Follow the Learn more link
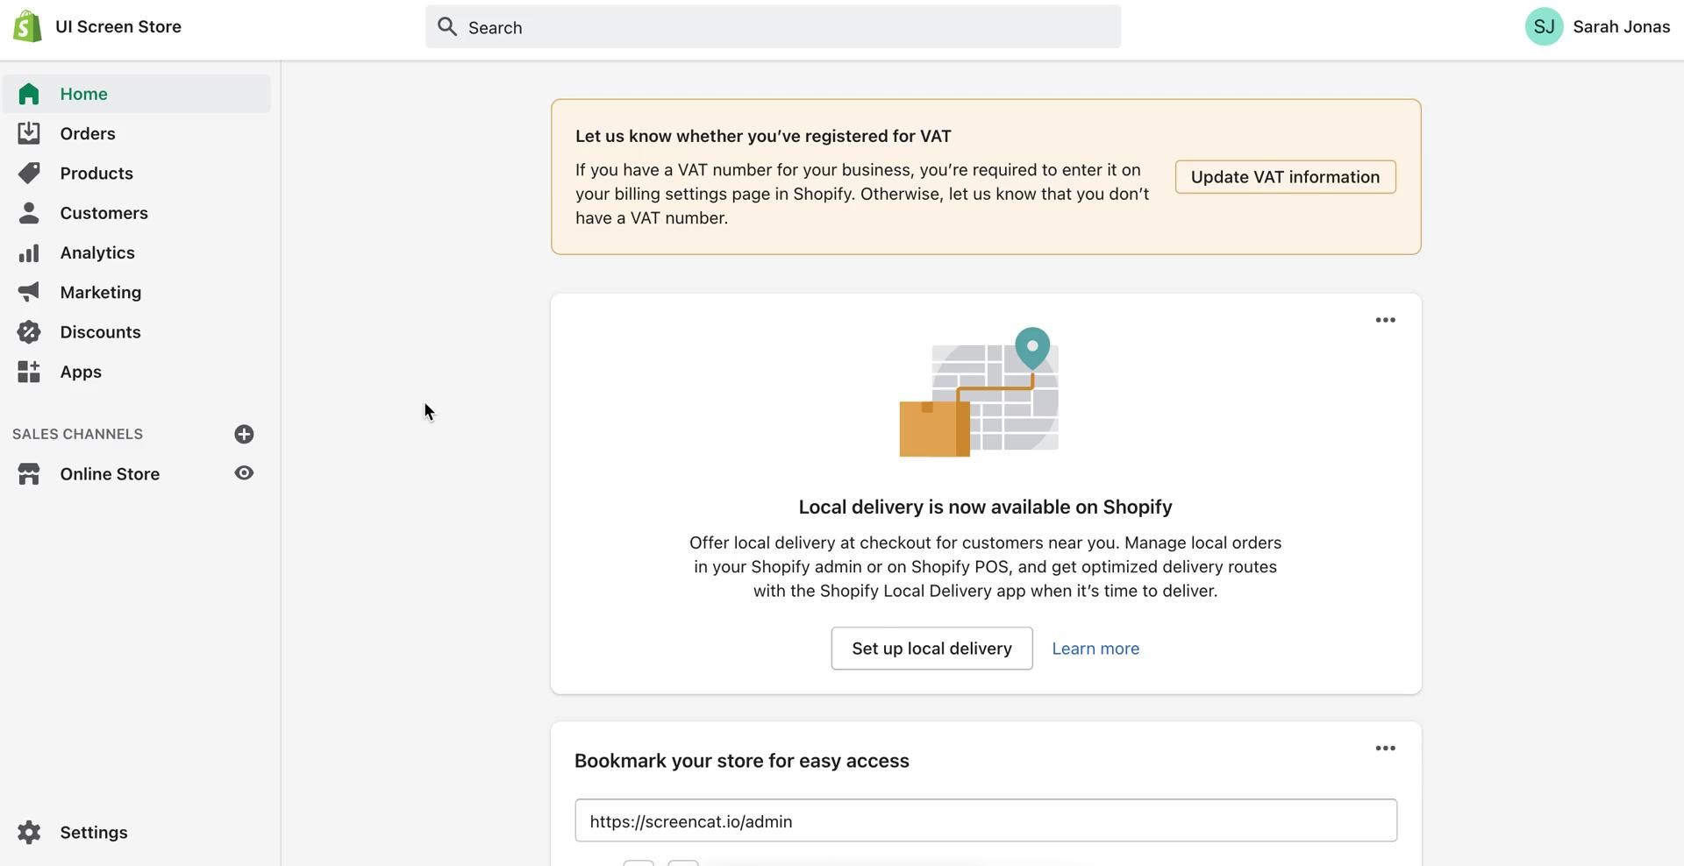 pyautogui.click(x=1095, y=649)
